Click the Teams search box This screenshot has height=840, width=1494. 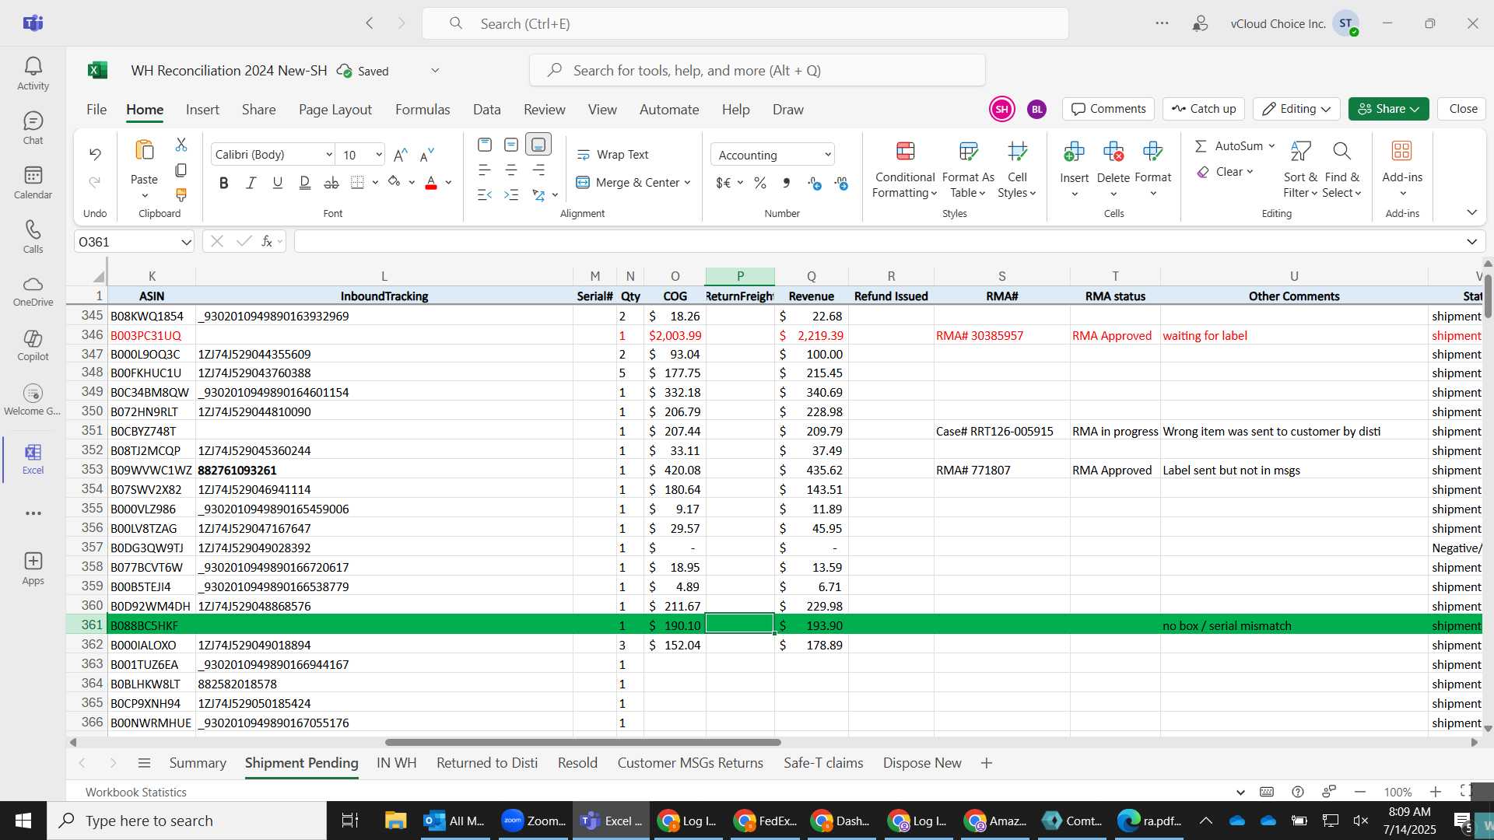click(x=745, y=23)
